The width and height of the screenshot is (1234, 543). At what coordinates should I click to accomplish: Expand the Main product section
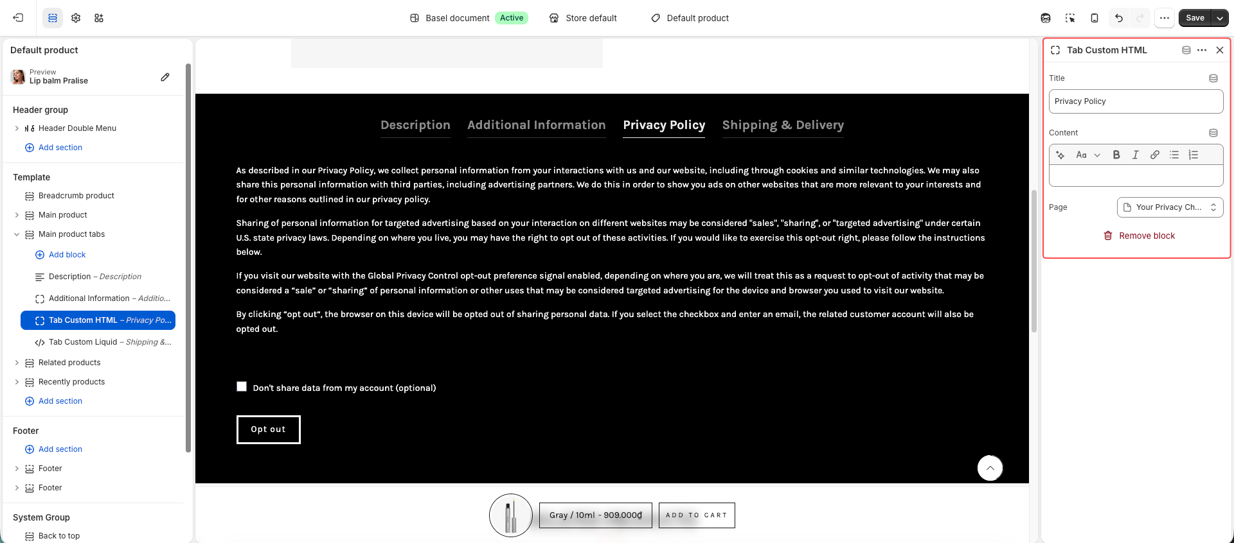[17, 215]
